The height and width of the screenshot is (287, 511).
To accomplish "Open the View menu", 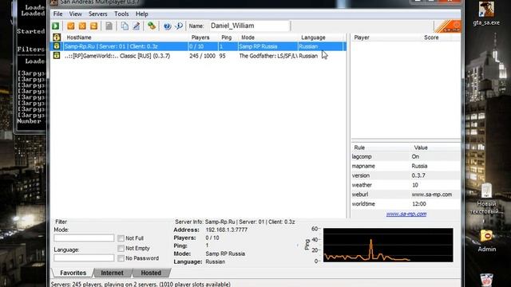I will tap(75, 14).
